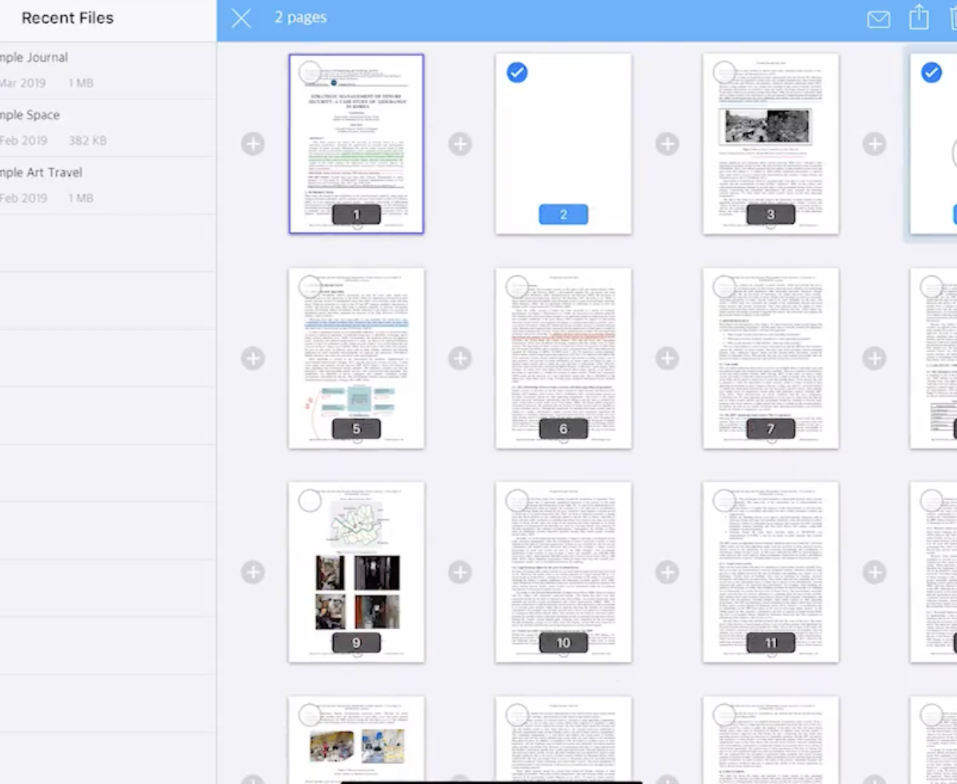Select page 1 using its circle checkbox
The image size is (957, 784).
point(310,73)
